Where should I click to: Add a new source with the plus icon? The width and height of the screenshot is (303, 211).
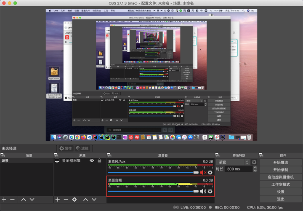pos(57,199)
